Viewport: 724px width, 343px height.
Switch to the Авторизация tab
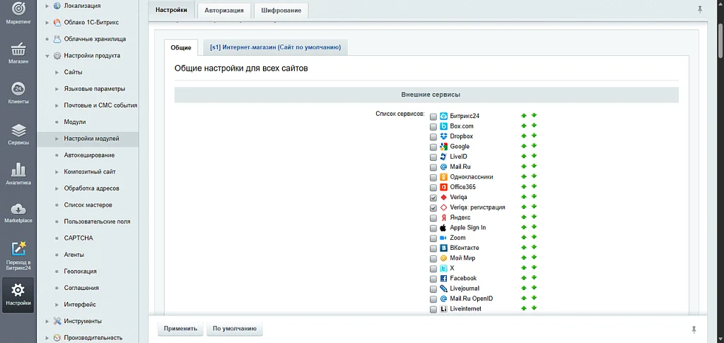224,10
